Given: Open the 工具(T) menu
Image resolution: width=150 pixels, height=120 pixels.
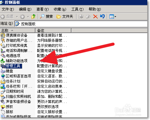Looking at the screenshot, I should [77, 9].
